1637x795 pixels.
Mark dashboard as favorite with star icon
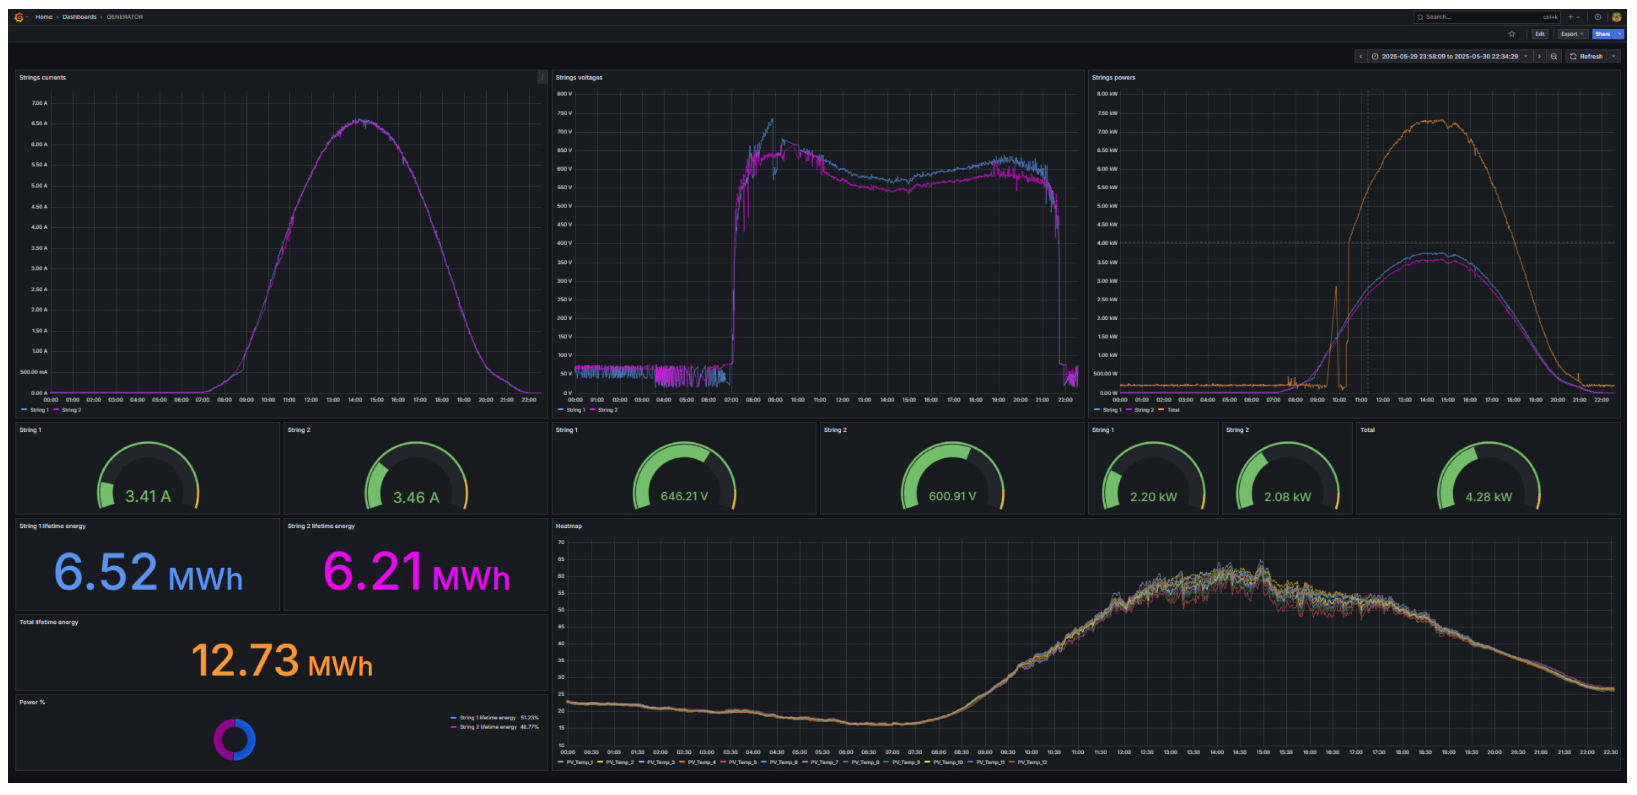[x=1512, y=35]
